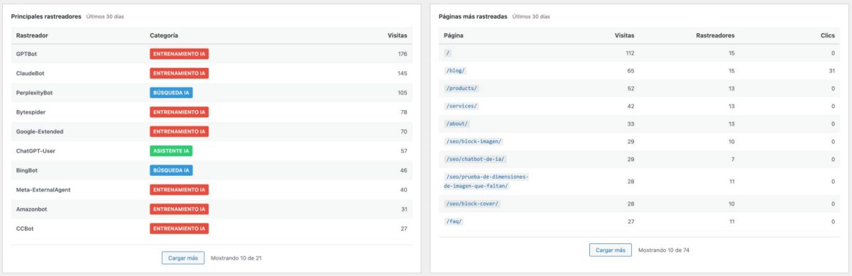Image resolution: width=852 pixels, height=276 pixels.
Task: Select the BingBot crawler name
Action: [28, 170]
